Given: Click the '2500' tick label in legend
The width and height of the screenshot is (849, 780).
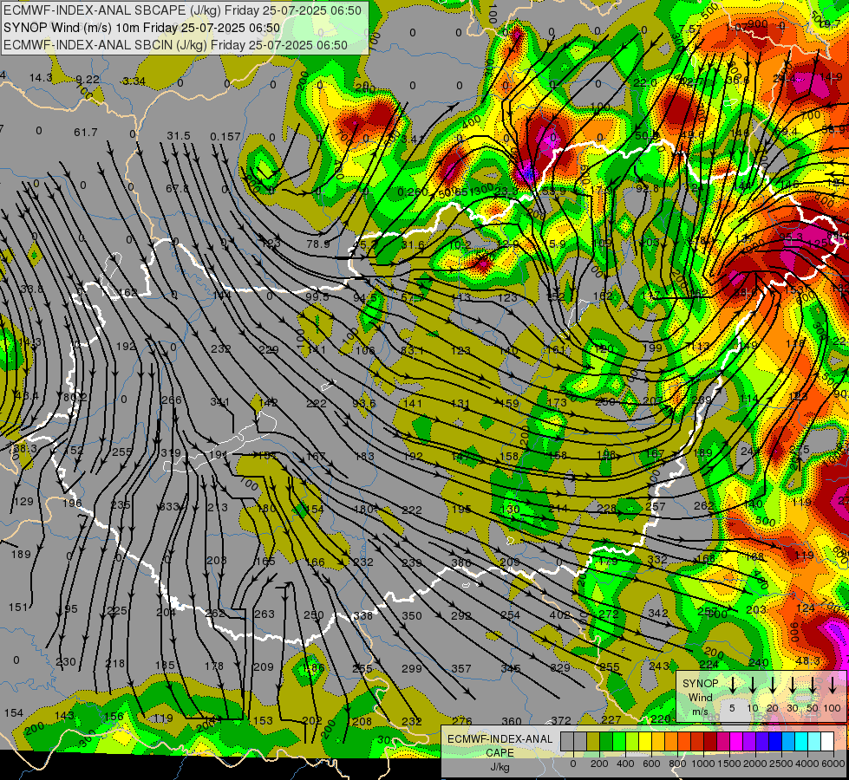Looking at the screenshot, I should point(780,764).
